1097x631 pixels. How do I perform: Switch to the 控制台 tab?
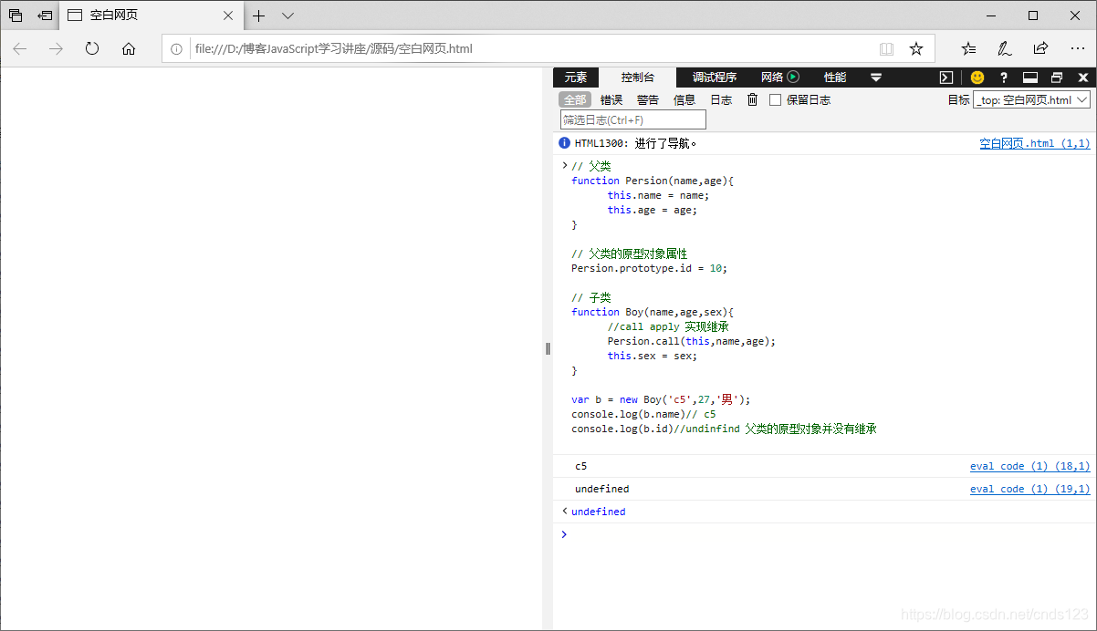638,78
